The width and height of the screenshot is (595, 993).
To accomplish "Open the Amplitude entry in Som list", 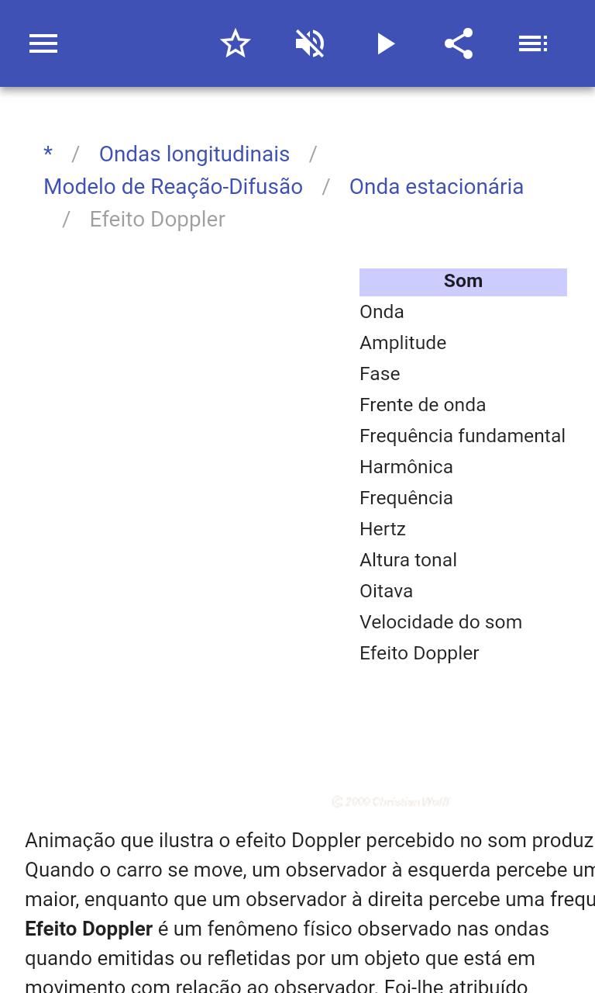I will coord(403,342).
